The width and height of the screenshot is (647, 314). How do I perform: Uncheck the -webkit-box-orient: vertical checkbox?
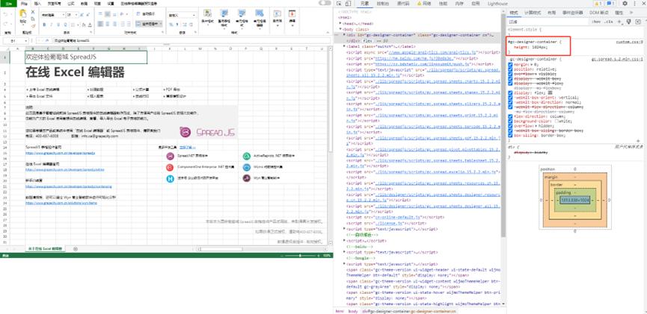pos(510,98)
